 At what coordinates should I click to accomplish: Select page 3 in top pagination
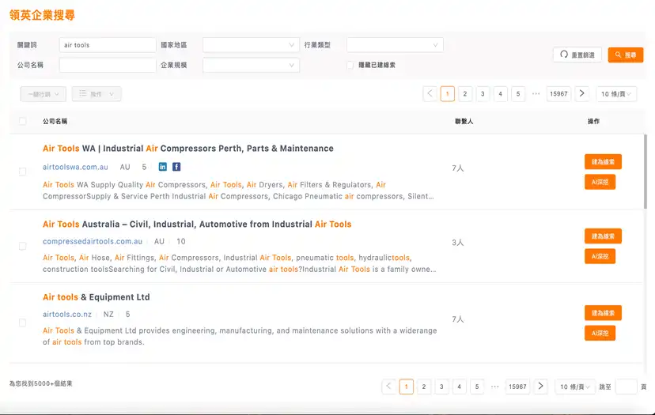pyautogui.click(x=483, y=94)
